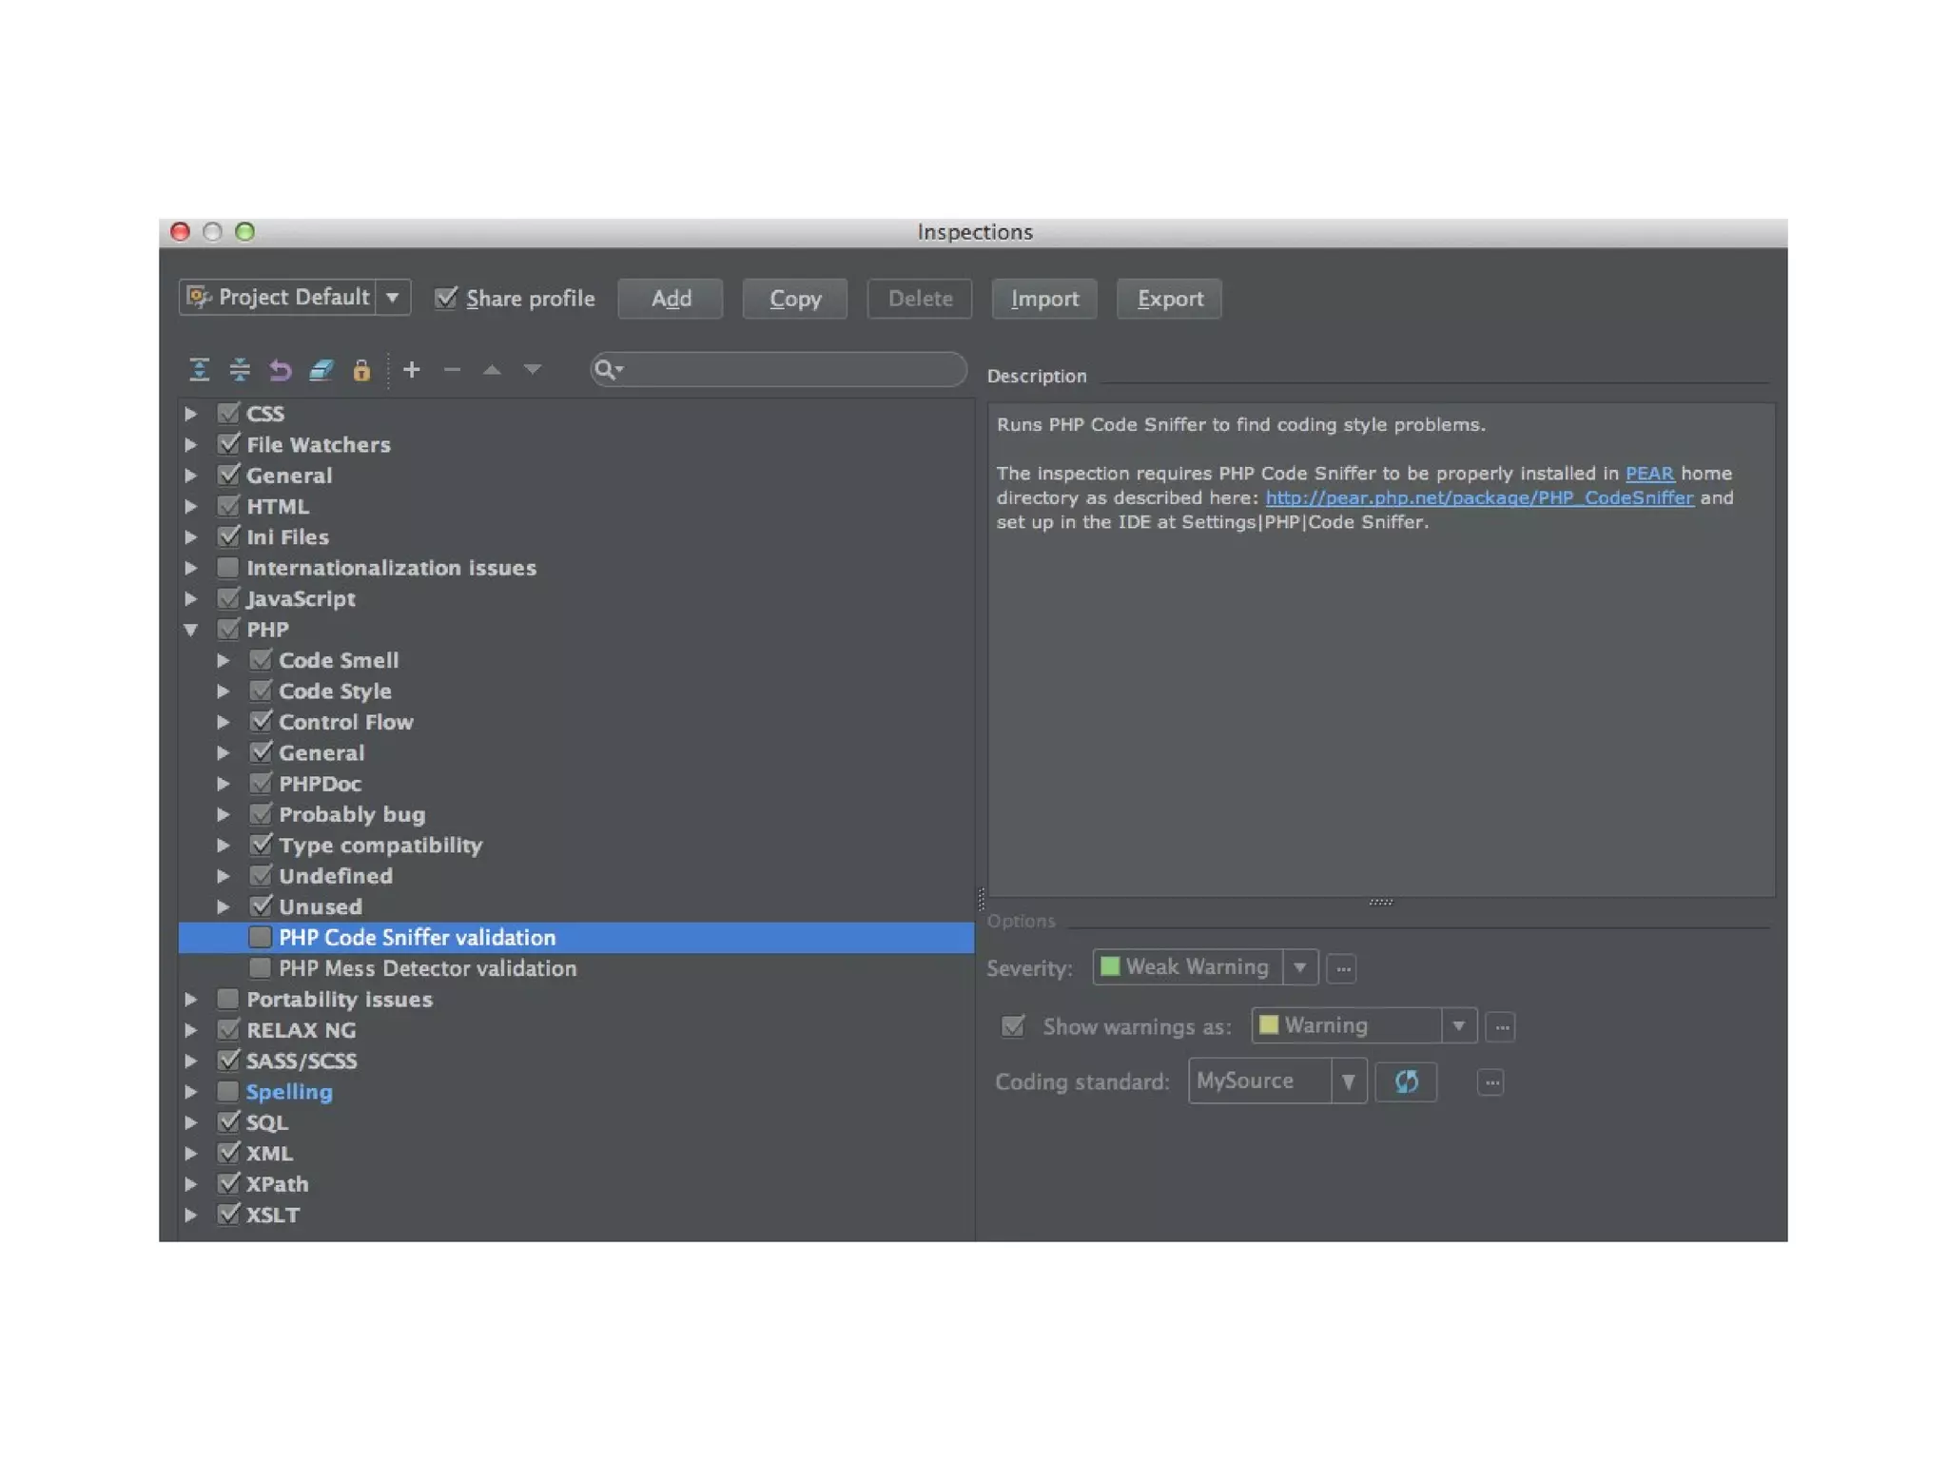Image resolution: width=1948 pixels, height=1460 pixels.
Task: Open the Coding standard MySource dropdown
Action: [1348, 1081]
